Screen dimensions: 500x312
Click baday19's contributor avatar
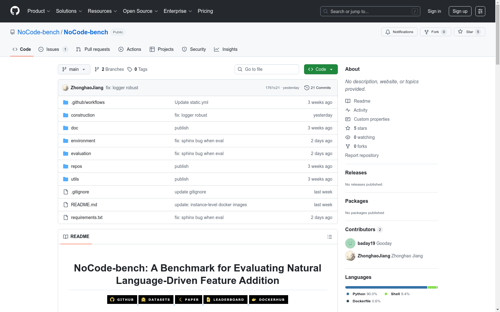(x=350, y=243)
